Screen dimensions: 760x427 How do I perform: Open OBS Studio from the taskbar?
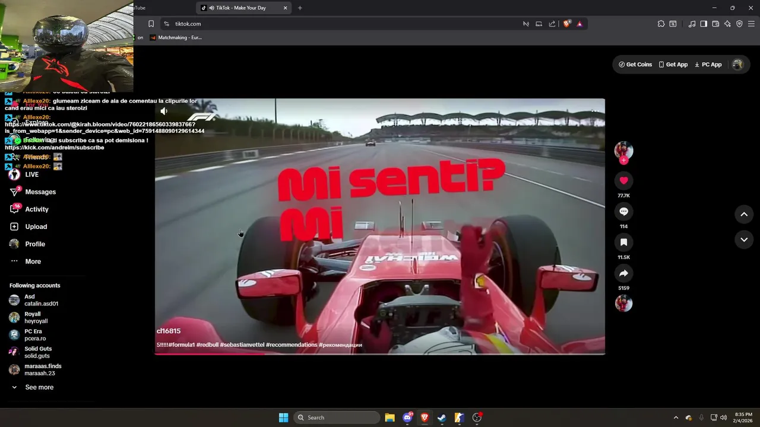point(477,418)
